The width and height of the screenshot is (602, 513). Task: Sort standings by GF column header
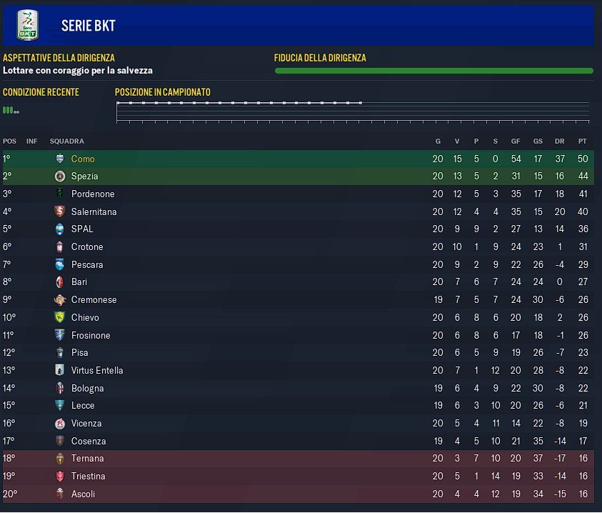point(515,141)
